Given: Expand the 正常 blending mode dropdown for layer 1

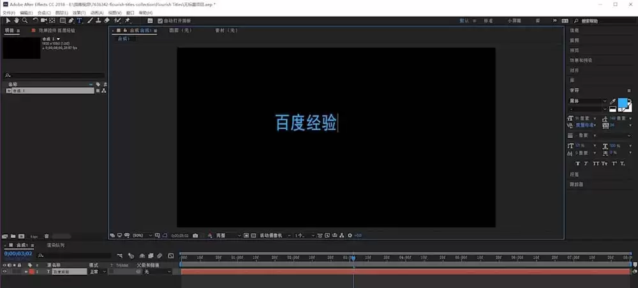Looking at the screenshot, I should pos(98,271).
